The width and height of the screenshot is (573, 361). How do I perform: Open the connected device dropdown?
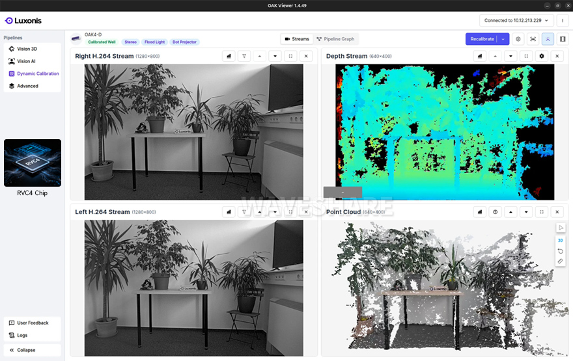[516, 20]
